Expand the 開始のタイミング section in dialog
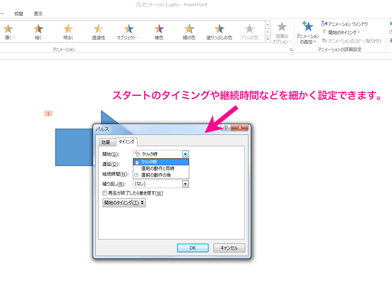Screen dimensions: 392x306 124,202
